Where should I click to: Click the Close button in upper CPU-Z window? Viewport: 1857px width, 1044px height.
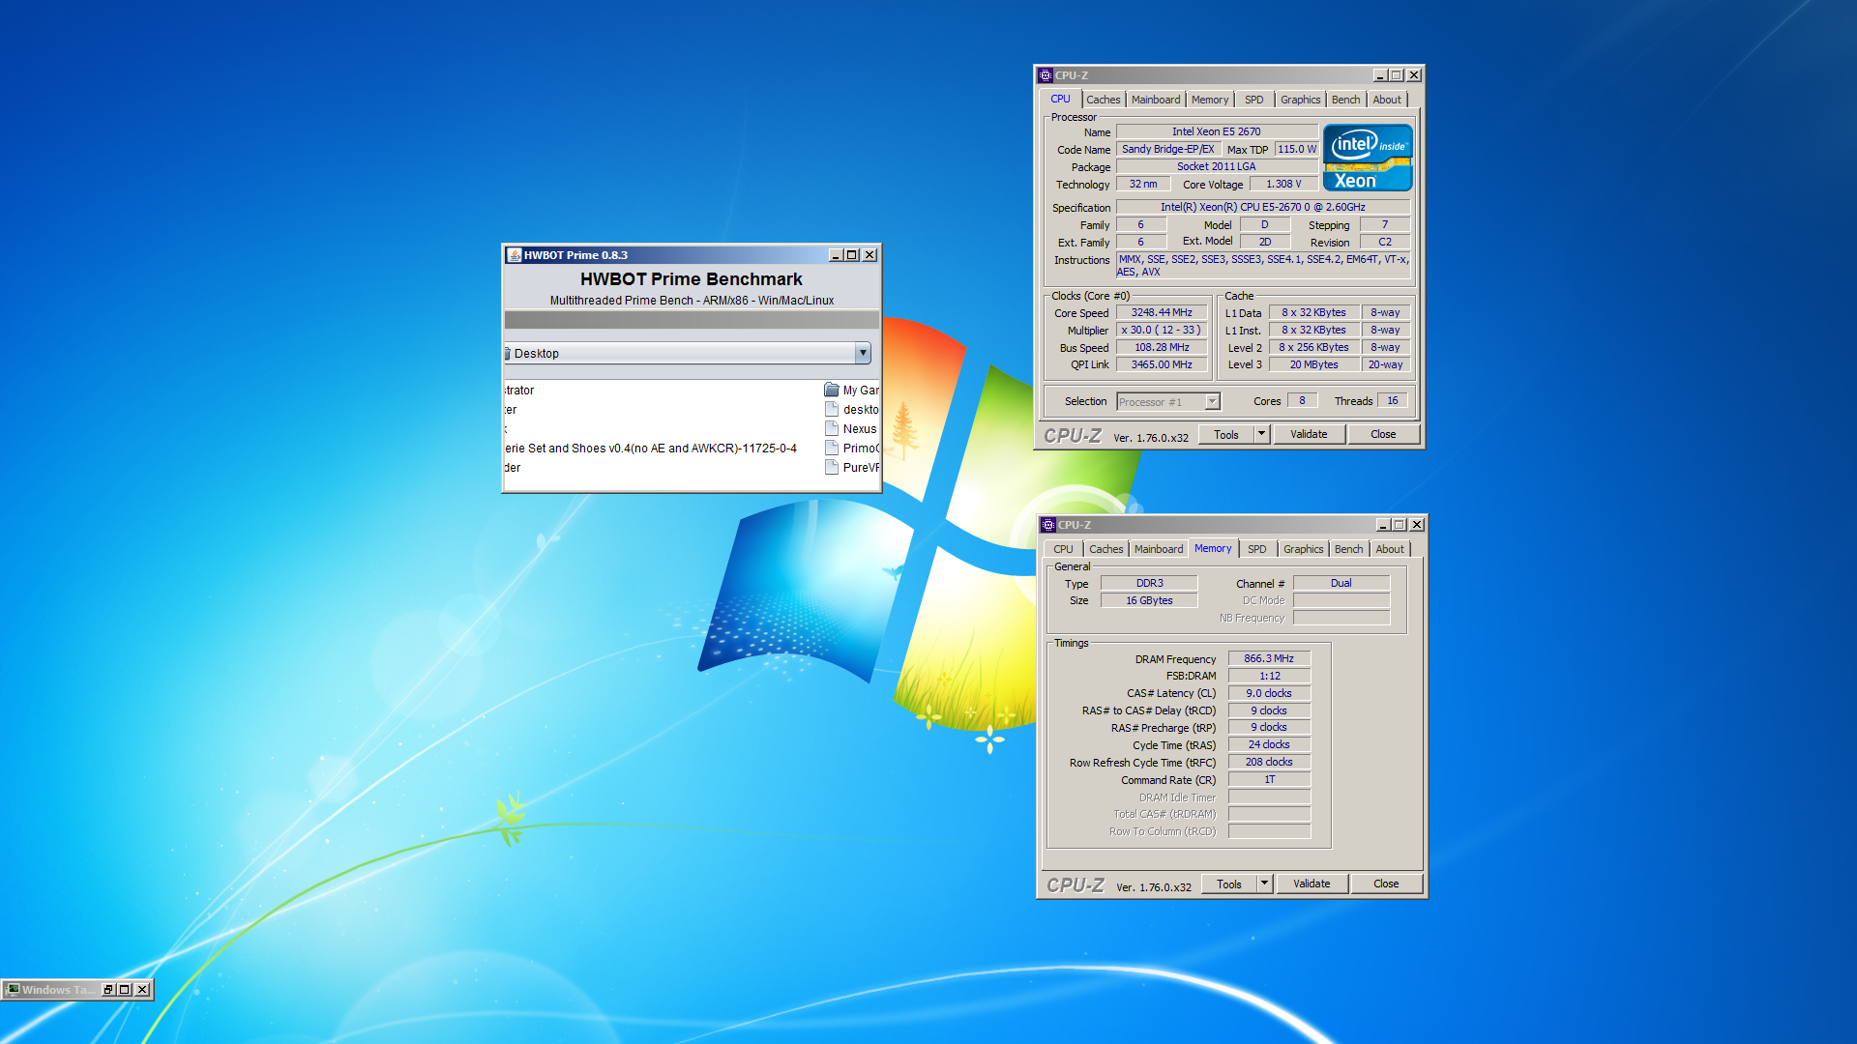[x=1383, y=435]
